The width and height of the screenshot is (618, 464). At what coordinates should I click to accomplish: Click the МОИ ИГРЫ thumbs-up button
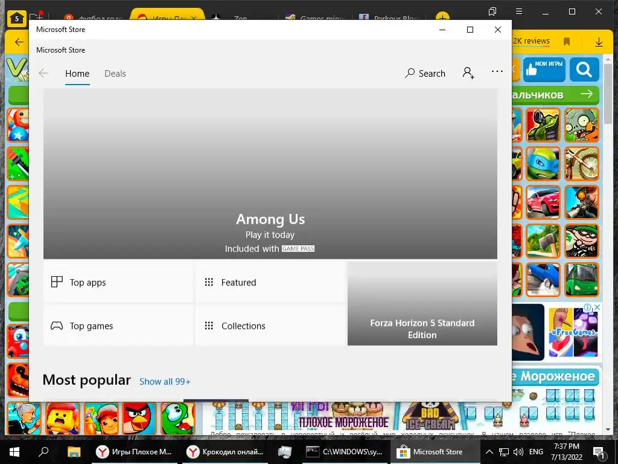(544, 69)
